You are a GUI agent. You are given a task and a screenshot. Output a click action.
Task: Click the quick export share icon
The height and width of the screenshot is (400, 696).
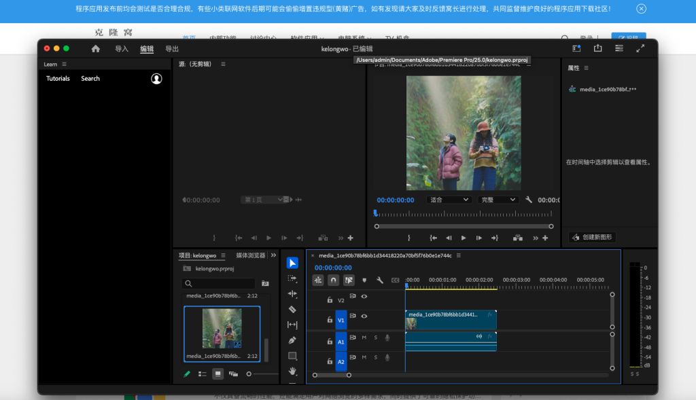598,48
